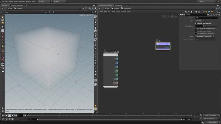Switch to the Geometry Spreadsheet tab
Viewport: 221px width, 124px height.
point(17,6)
